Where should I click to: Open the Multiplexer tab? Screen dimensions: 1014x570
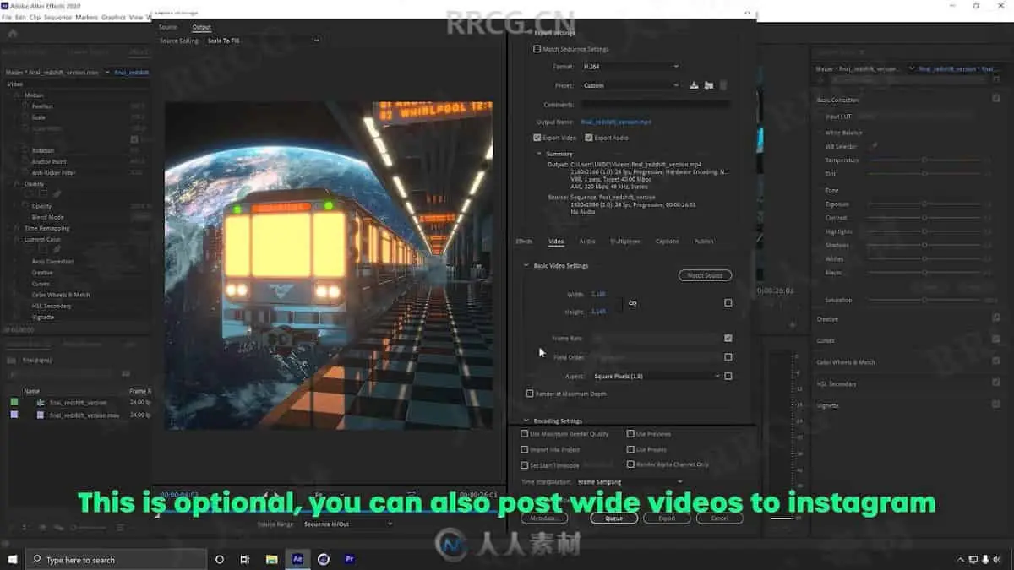625,242
